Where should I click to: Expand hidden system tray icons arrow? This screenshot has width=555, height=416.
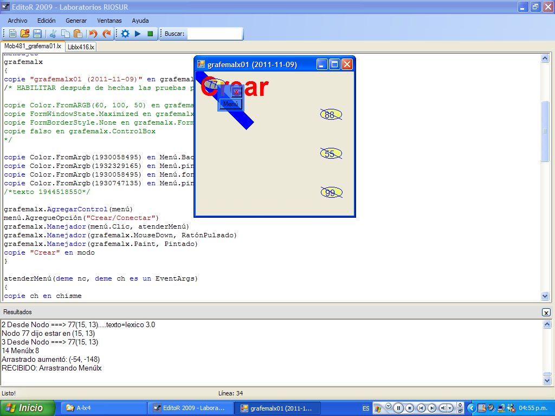pos(471,408)
